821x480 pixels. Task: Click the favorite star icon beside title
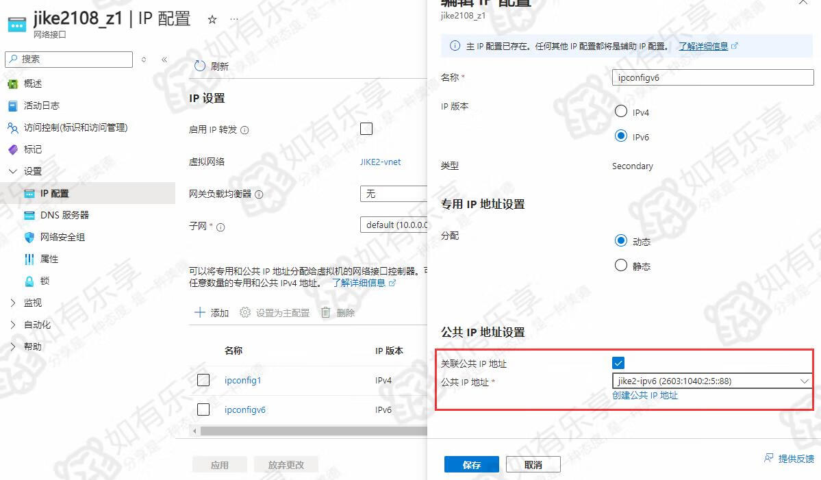point(212,20)
